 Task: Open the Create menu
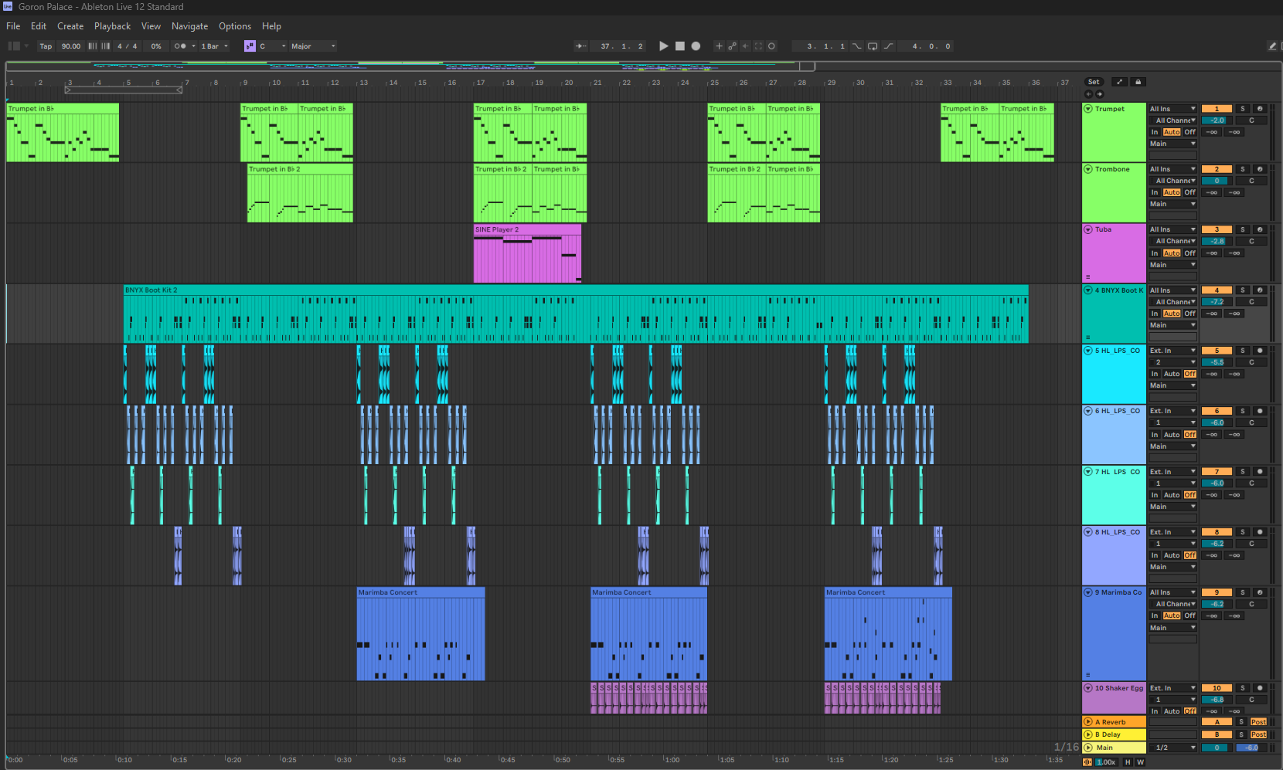[70, 26]
